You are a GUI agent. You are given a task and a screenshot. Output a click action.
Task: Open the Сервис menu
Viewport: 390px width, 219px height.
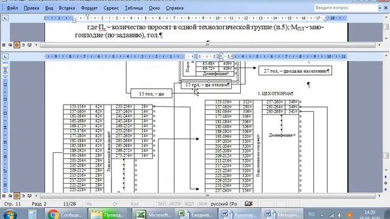[111, 8]
